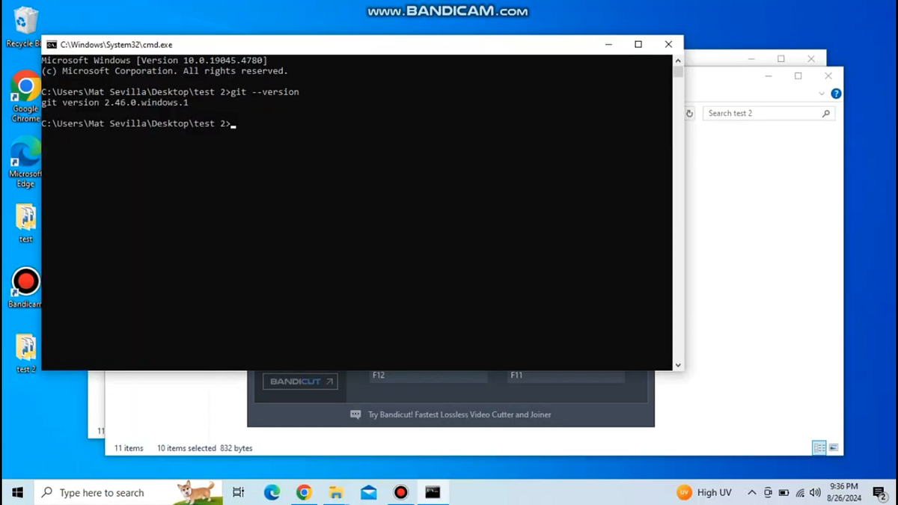
Task: Open the Start menu
Action: point(16,492)
